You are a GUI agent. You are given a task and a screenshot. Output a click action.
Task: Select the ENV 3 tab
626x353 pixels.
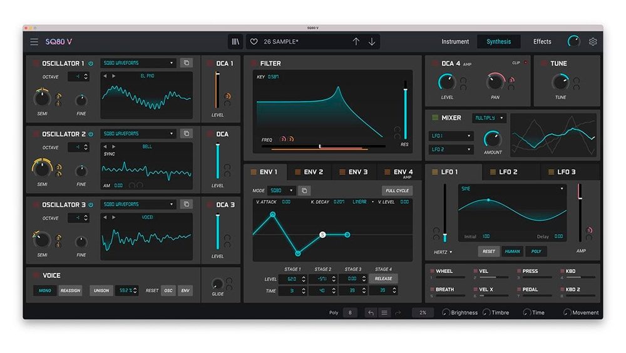[x=354, y=172]
